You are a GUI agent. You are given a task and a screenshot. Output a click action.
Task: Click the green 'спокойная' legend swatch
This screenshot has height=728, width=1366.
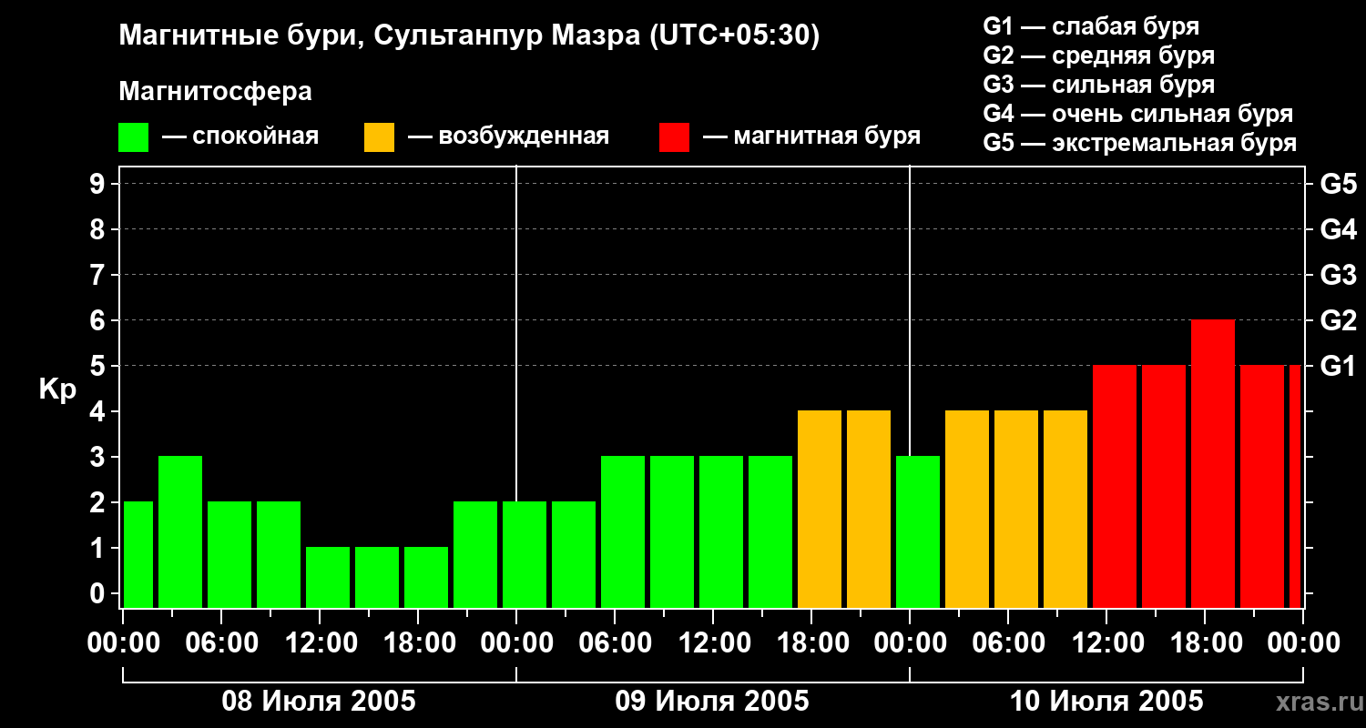[x=133, y=137]
